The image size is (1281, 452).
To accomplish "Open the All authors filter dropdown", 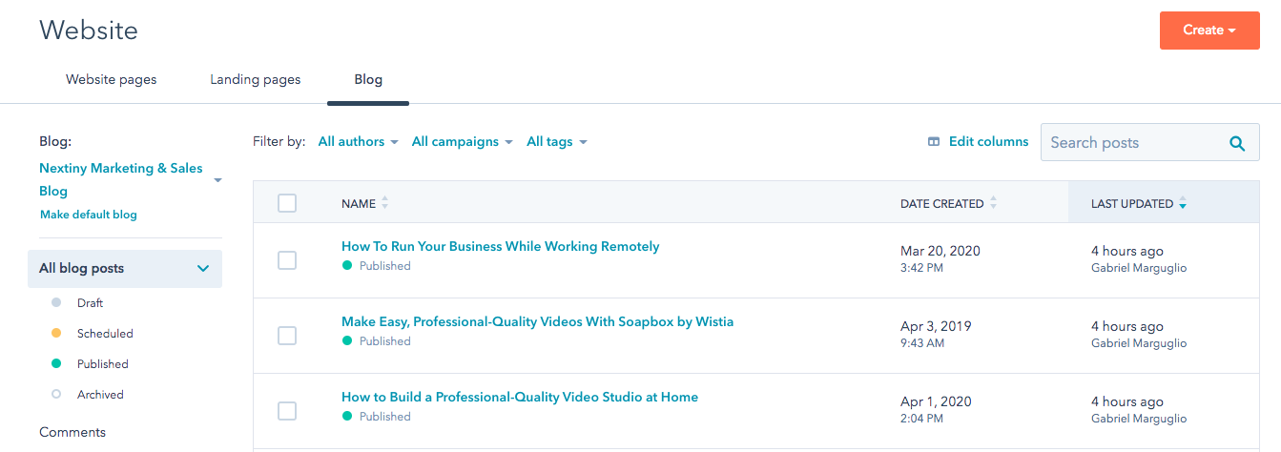I will point(359,142).
